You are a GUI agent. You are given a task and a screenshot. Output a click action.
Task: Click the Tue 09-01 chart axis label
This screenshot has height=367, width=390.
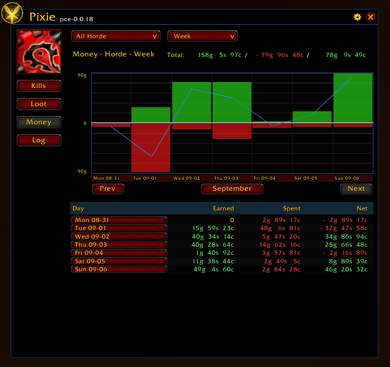pyautogui.click(x=145, y=178)
